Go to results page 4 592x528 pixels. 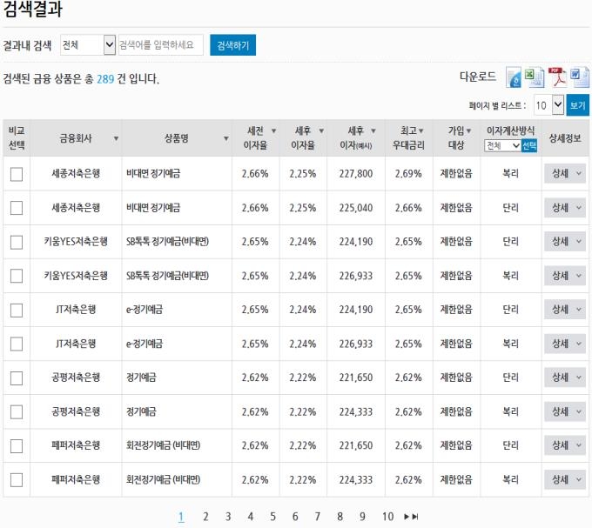251,517
